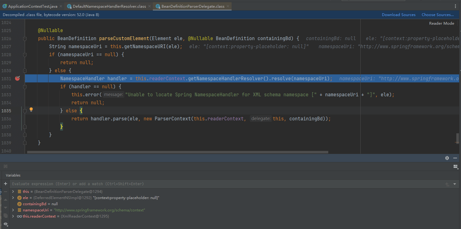This screenshot has height=229, width=461.
Task: Click the threads list icon above Variables
Action: [5, 167]
